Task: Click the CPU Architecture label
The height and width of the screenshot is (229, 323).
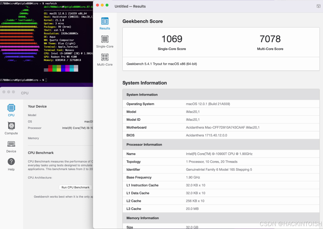Action: point(40,177)
